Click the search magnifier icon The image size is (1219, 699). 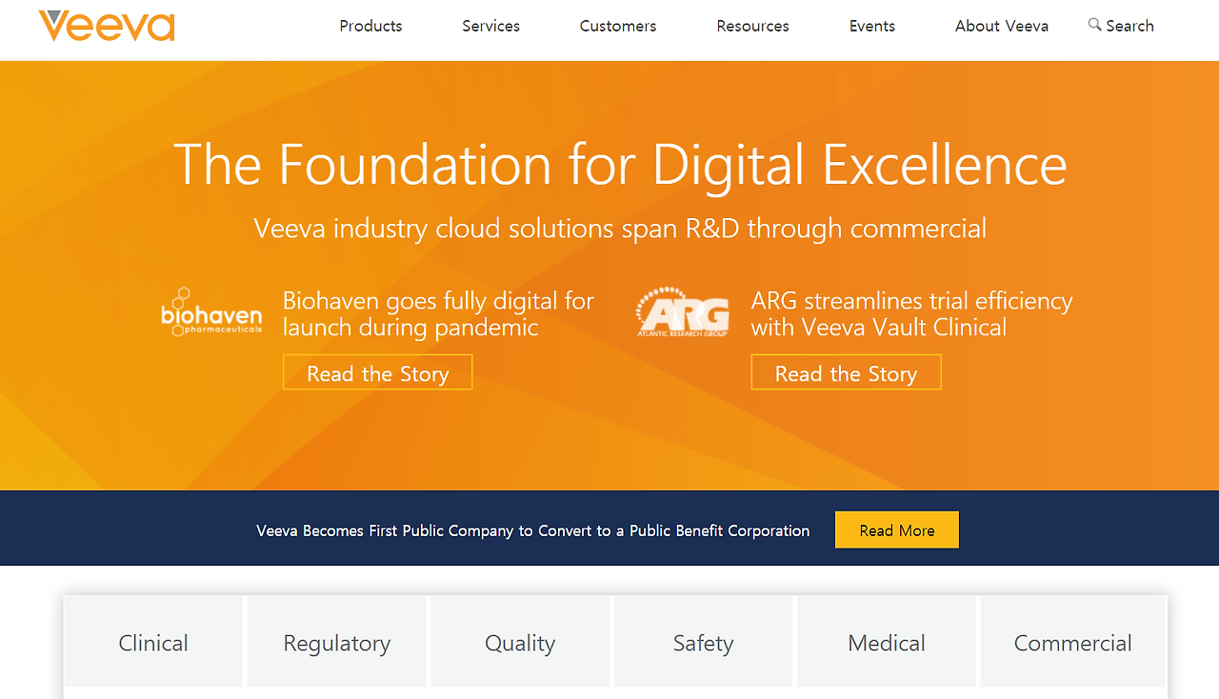[x=1094, y=25]
